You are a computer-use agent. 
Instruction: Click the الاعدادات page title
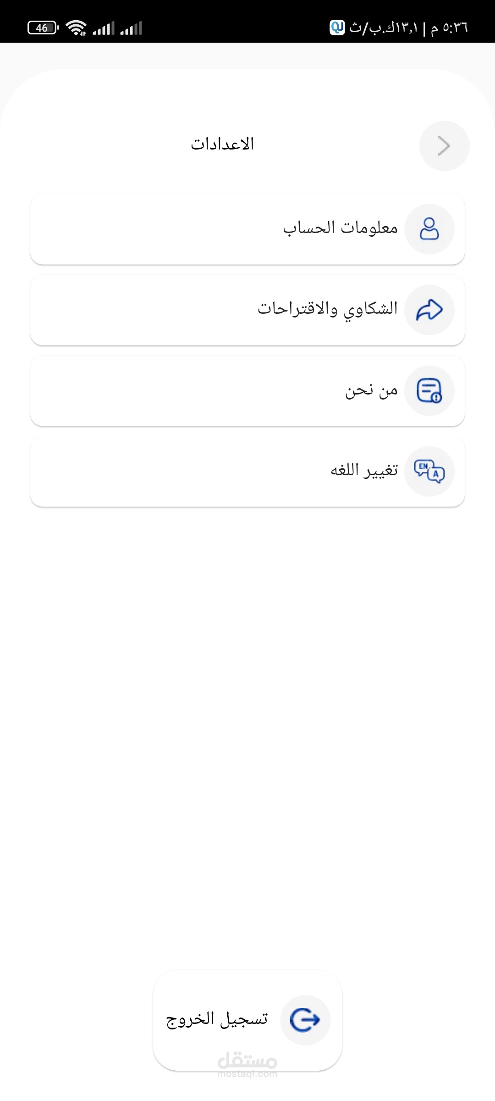[x=222, y=145]
